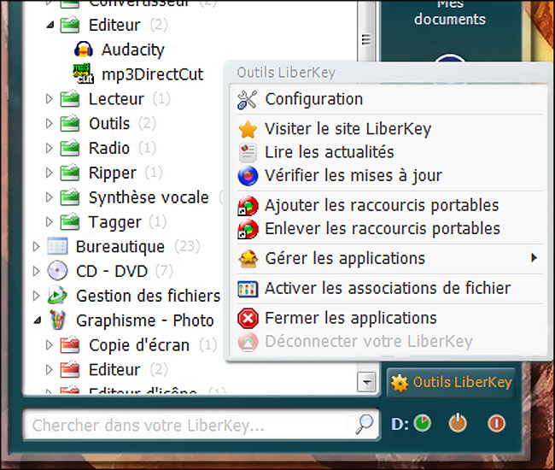Viewport: 555px width, 470px height.
Task: Click the Lecteur folder icon
Action: [70, 99]
